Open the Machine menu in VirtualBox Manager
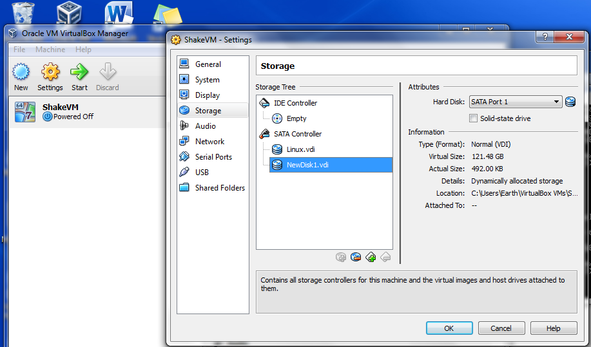 pyautogui.click(x=50, y=50)
